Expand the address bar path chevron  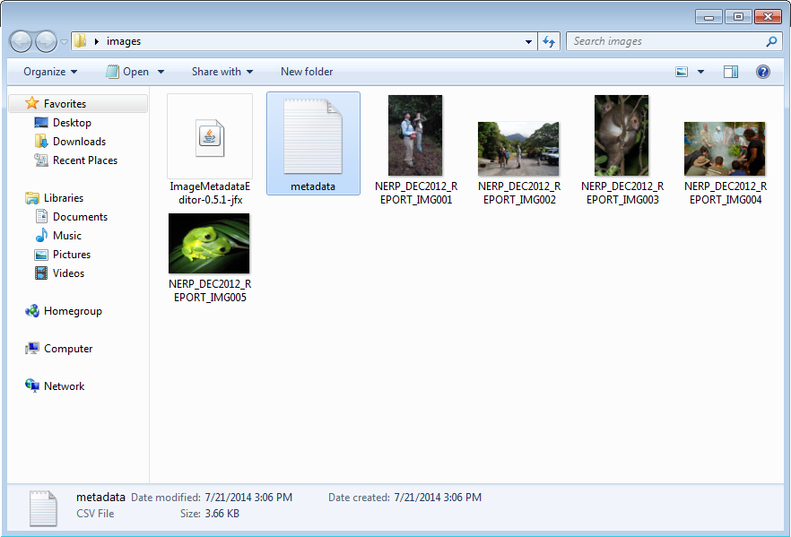(x=96, y=41)
